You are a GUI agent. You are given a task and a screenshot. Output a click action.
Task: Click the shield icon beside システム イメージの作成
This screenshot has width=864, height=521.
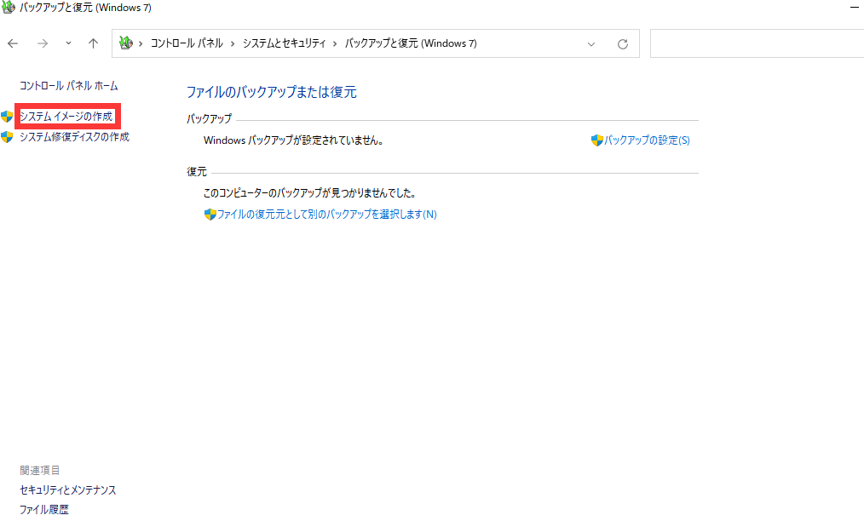[9, 116]
